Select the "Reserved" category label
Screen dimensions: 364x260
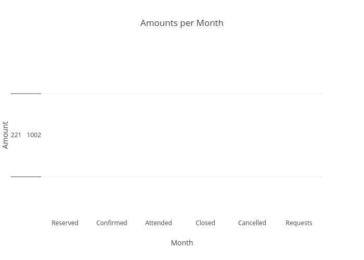(x=65, y=223)
